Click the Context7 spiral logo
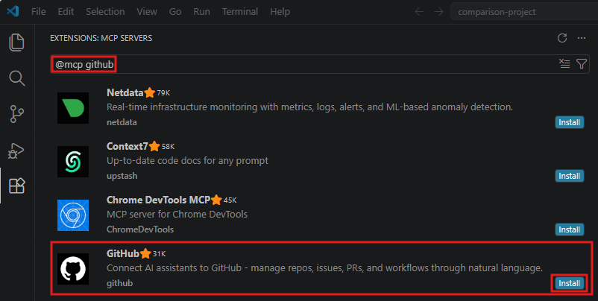Viewport: 598px width, 301px height. click(73, 162)
